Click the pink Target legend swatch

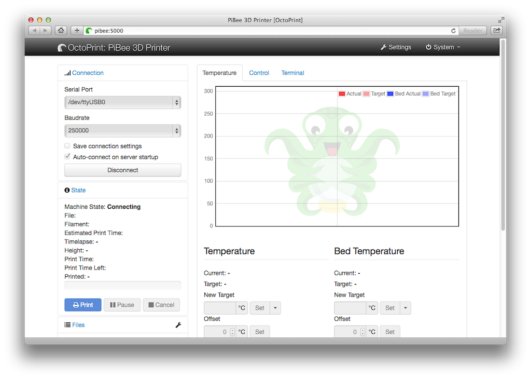click(x=366, y=94)
